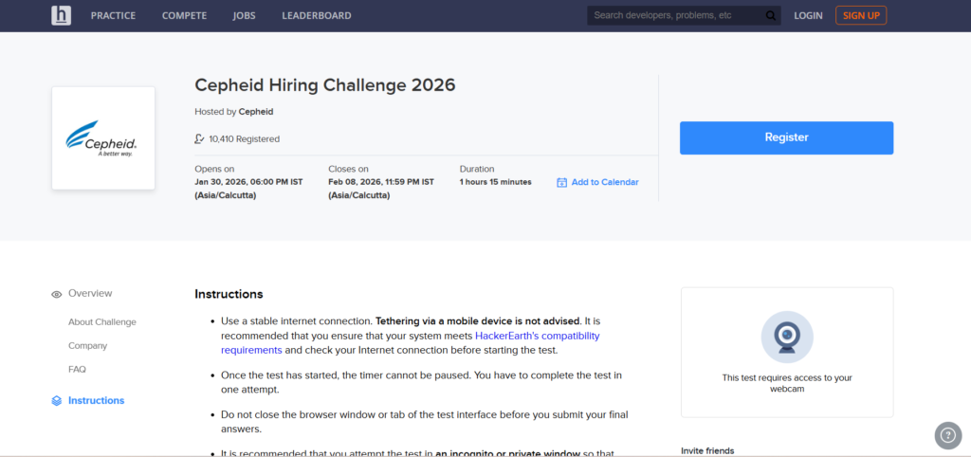Click the search magnifier icon
The height and width of the screenshot is (457, 971).
coord(771,15)
